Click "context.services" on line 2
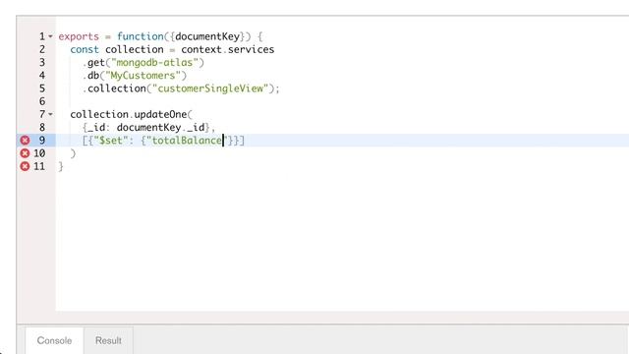 coord(227,49)
